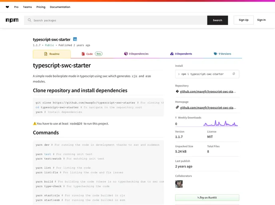Click the Commands heading
This screenshot has width=275, height=205.
(x=46, y=133)
